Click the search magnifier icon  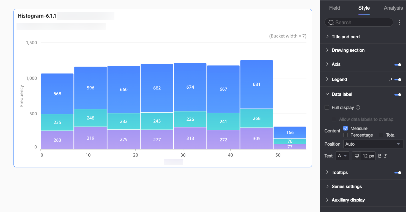tap(331, 23)
